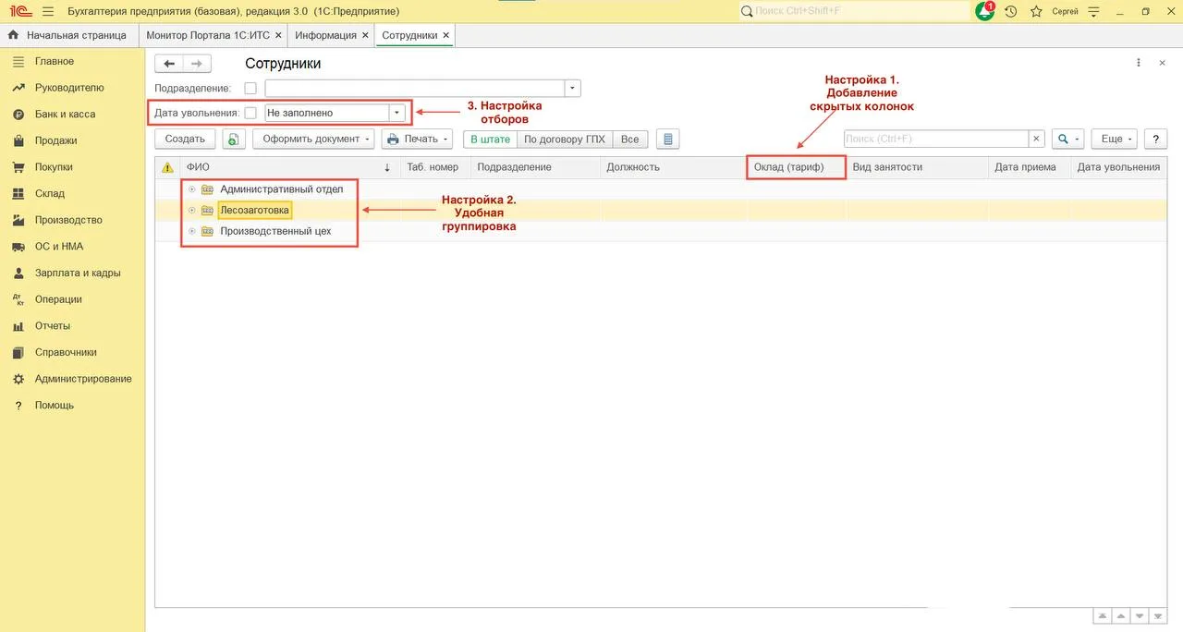Jump to the last row of the list
The height and width of the screenshot is (632, 1183).
[x=1159, y=616]
